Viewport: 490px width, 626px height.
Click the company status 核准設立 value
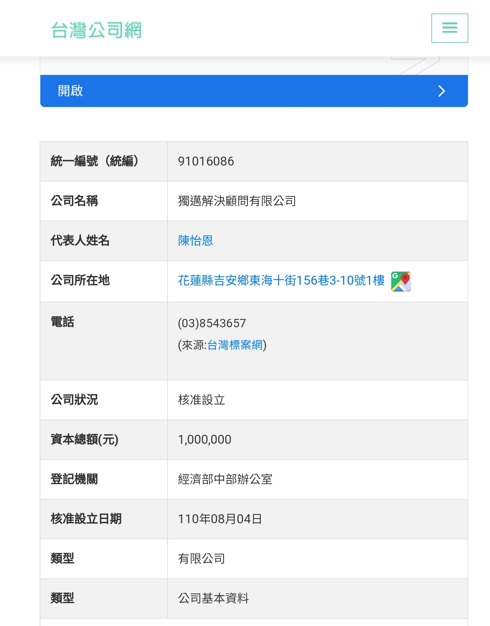[x=201, y=400]
